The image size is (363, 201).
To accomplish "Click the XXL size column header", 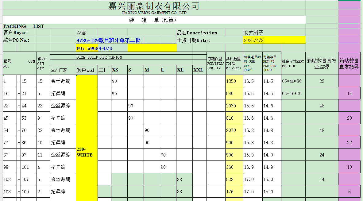I will click(199, 70).
